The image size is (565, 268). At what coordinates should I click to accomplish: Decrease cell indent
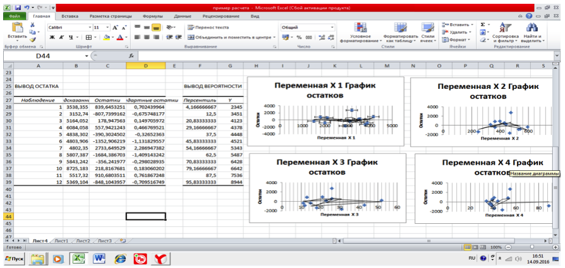(169, 37)
